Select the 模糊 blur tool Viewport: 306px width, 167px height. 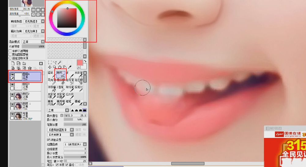[x=79, y=103]
